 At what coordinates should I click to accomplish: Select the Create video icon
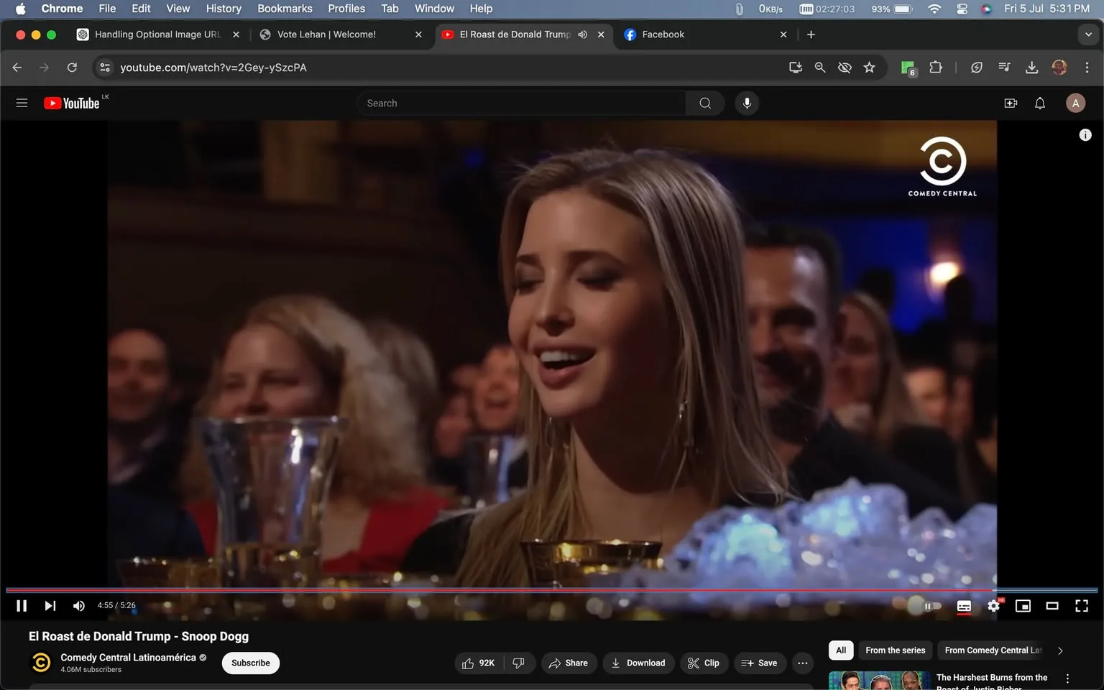tap(1011, 103)
